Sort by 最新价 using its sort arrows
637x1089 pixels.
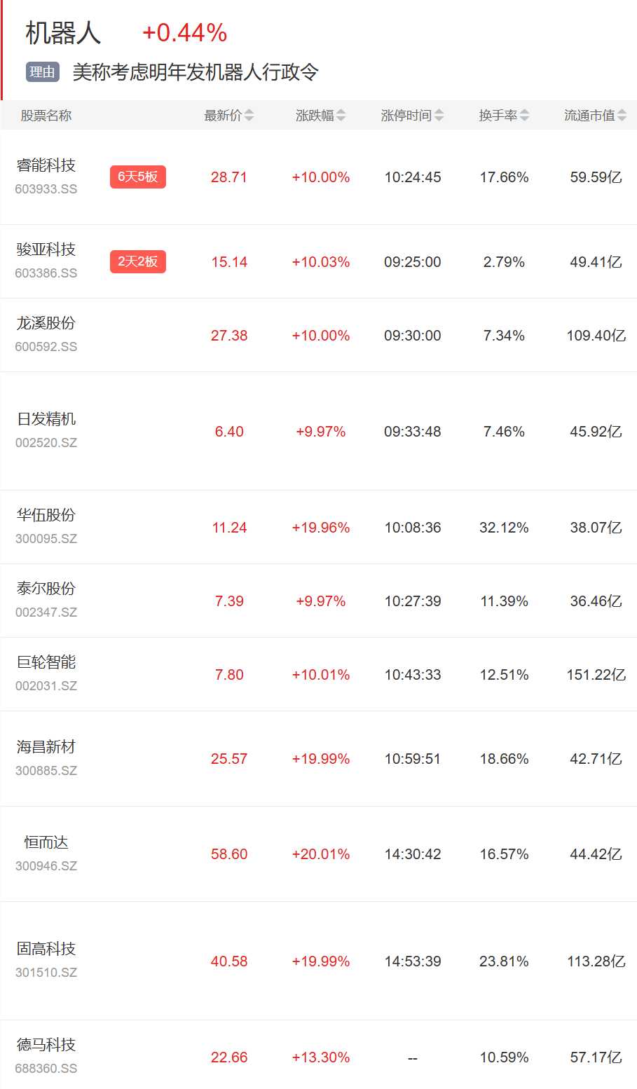click(x=249, y=116)
